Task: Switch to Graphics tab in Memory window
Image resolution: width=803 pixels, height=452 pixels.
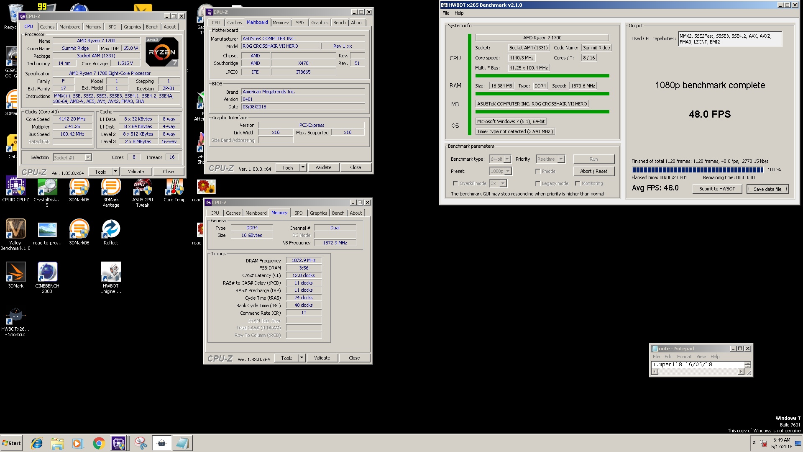Action: (x=318, y=213)
